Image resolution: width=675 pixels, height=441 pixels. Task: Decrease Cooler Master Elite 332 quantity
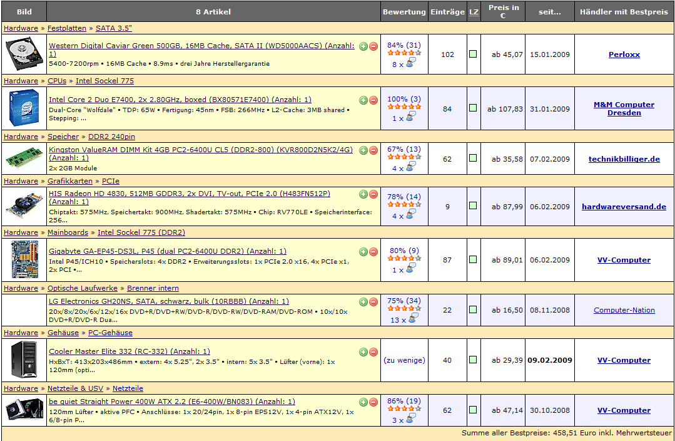tap(373, 352)
